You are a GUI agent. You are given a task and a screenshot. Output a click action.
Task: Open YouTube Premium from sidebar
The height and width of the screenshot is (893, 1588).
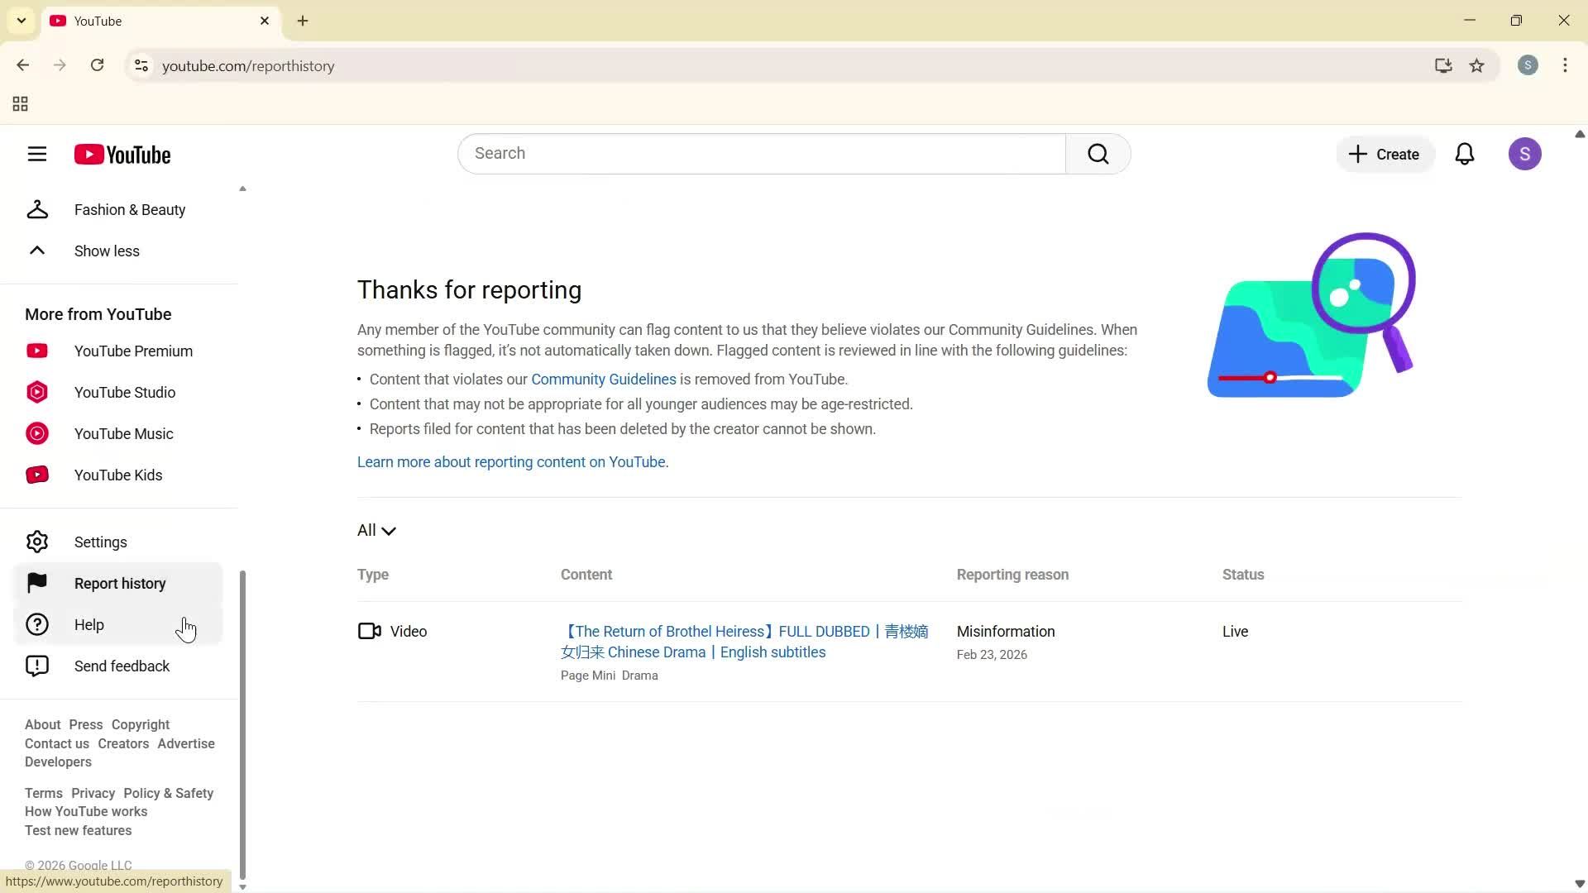coord(132,351)
